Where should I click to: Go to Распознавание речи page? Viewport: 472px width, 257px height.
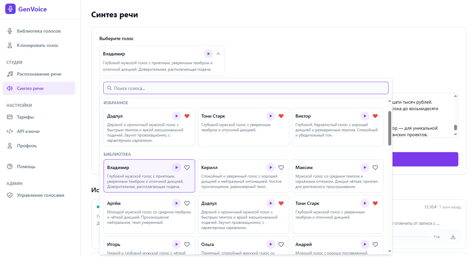39,74
